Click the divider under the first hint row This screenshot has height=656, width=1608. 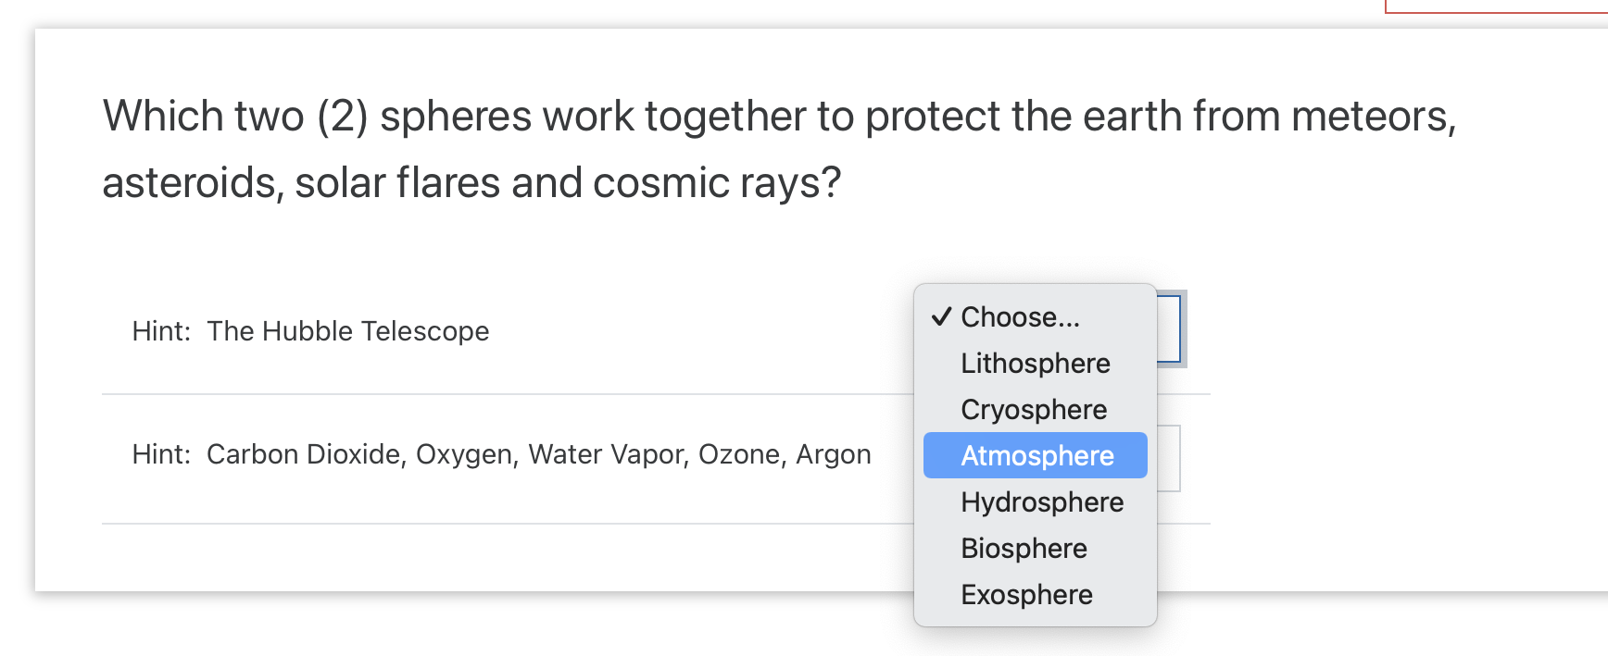click(556, 392)
